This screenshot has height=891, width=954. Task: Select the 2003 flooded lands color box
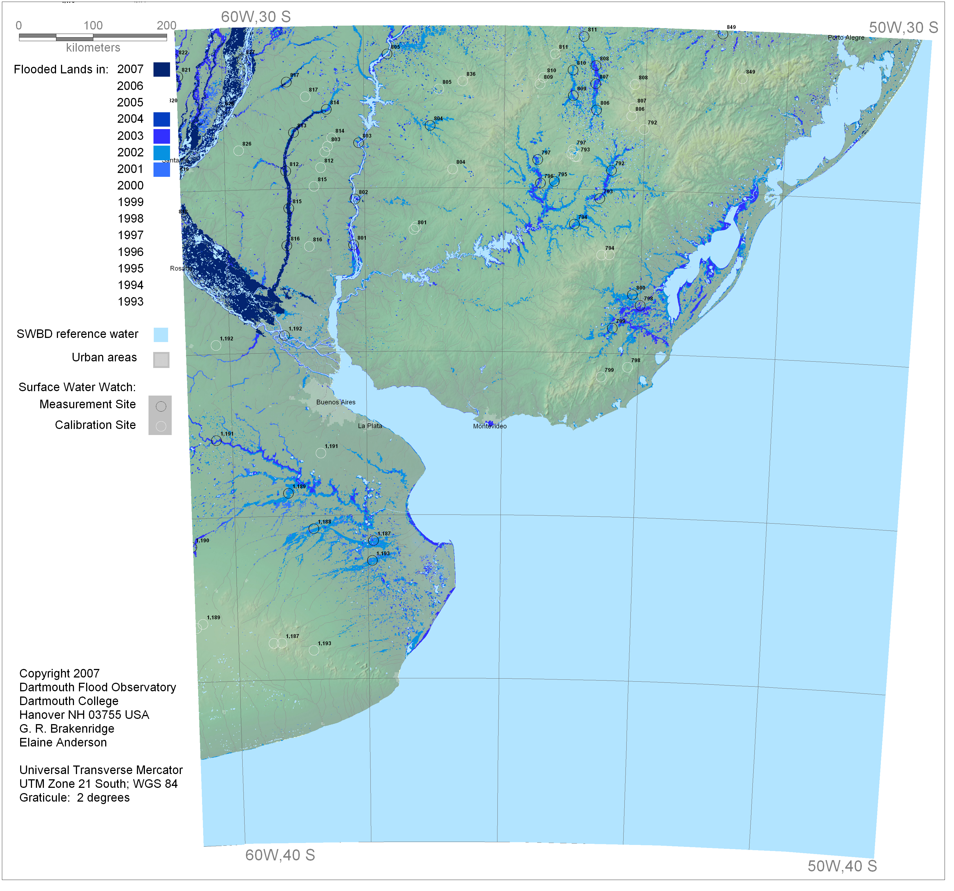tap(162, 136)
